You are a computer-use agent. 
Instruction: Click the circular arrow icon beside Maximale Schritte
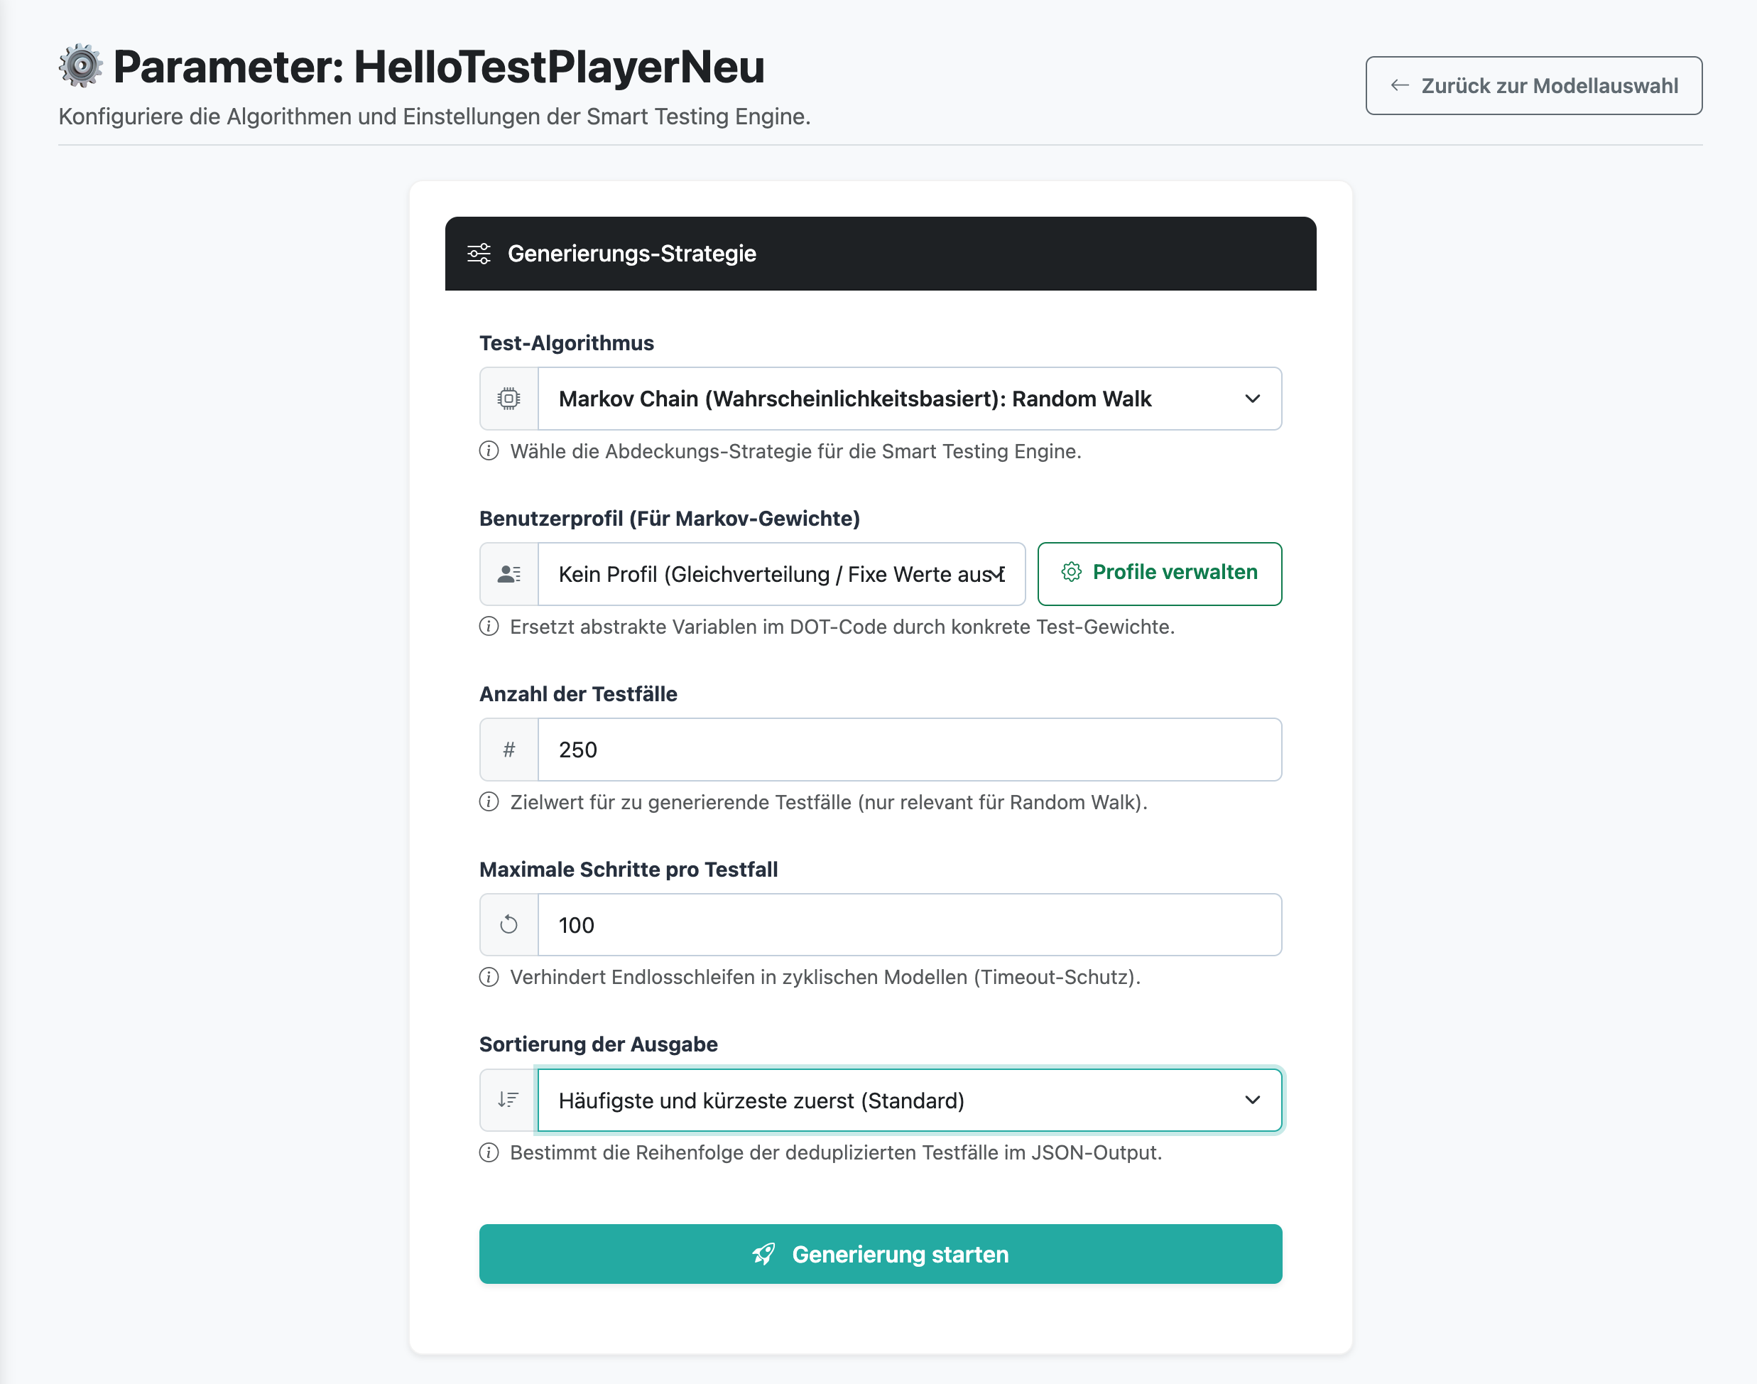tap(508, 924)
